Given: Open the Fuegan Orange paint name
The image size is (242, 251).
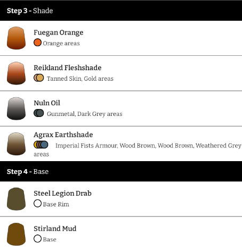Looking at the screenshot, I should 59,32.
